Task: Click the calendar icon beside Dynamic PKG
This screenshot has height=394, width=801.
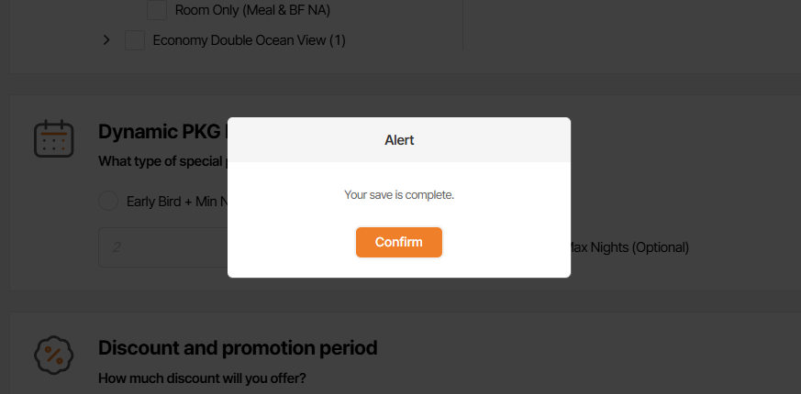Action: (53, 138)
